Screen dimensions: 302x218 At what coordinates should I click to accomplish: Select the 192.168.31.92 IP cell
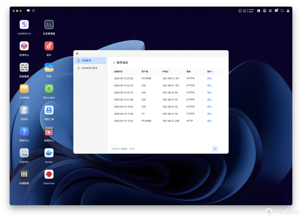(170, 114)
